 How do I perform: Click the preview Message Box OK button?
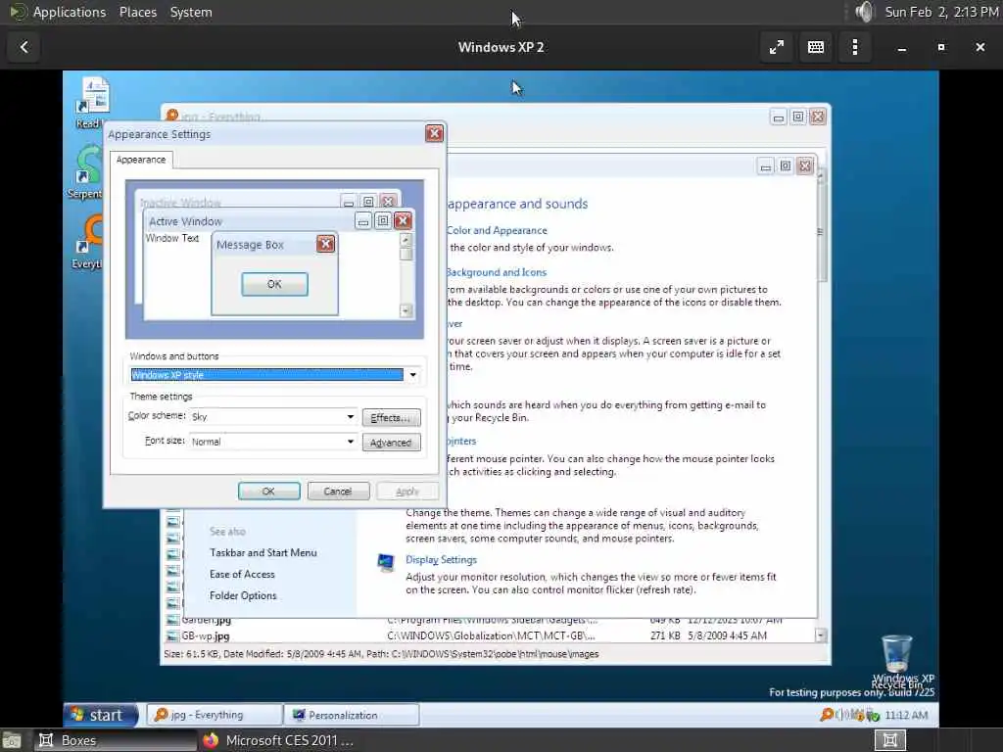[274, 284]
